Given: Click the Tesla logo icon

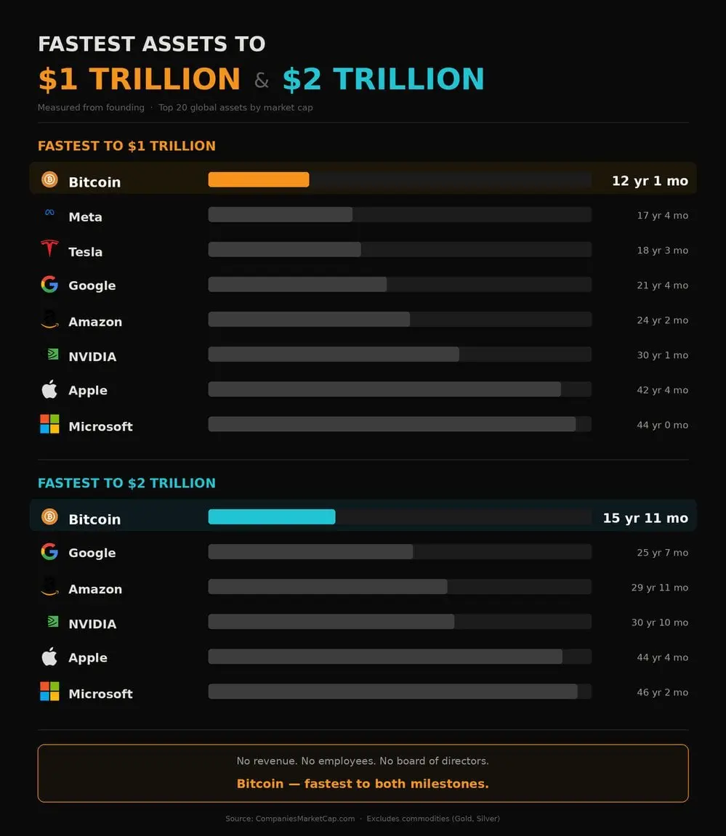Looking at the screenshot, I should [x=49, y=249].
